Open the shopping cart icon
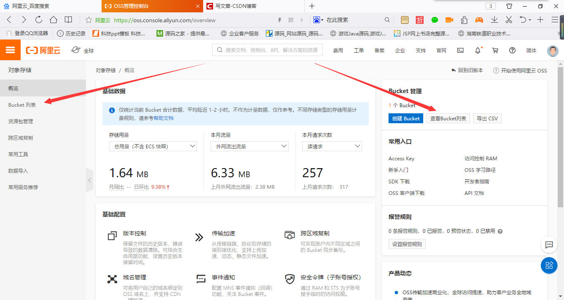 pyautogui.click(x=495, y=50)
